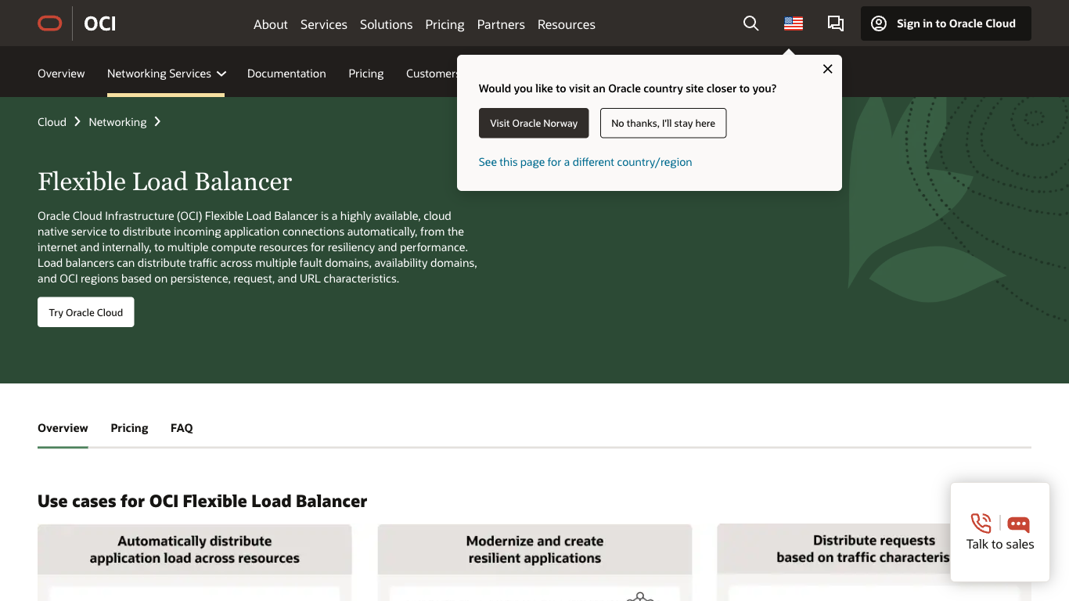Click No thanks, I'll stay here
This screenshot has width=1069, height=601.
[x=663, y=123]
